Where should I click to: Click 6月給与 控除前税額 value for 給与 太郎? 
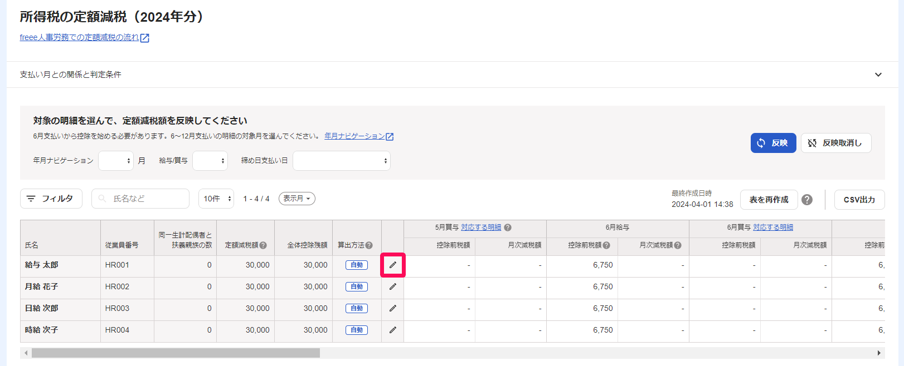[602, 265]
